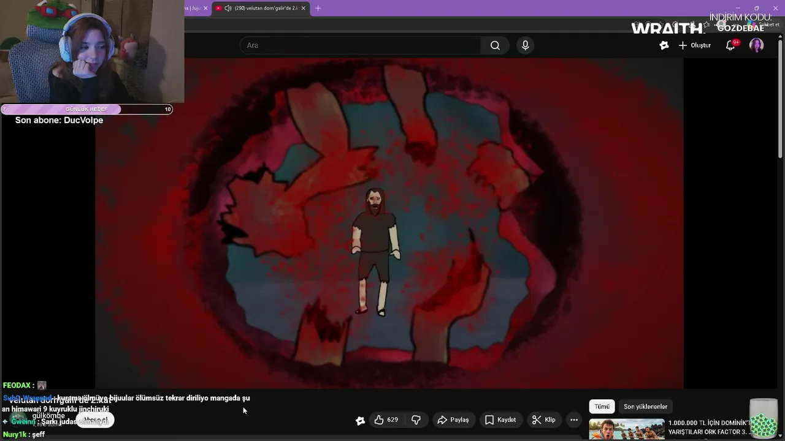
Task: Open the 1.000.000 TL İÇİN DOMİNİK video title
Action: click(709, 428)
